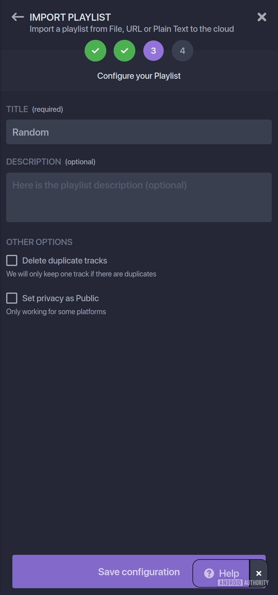The width and height of the screenshot is (278, 595).
Task: Click the Delete duplicate tracks label
Action: (64, 261)
